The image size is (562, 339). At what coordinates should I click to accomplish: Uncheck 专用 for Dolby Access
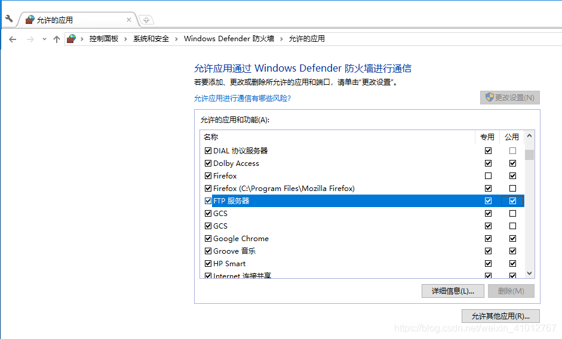click(x=488, y=163)
